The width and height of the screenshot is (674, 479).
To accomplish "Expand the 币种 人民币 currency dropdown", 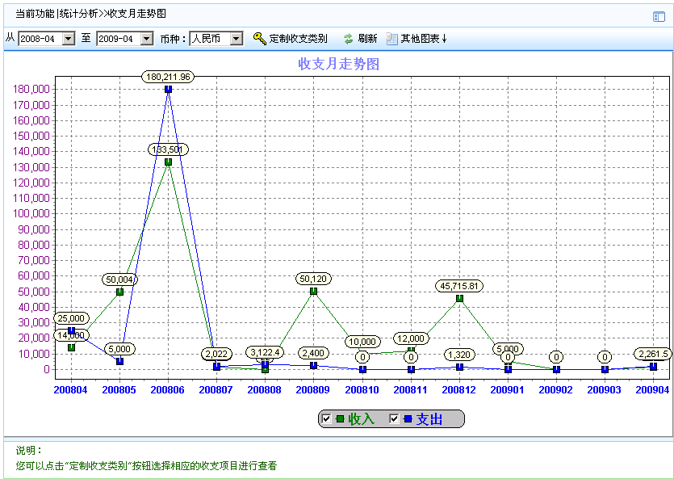I will point(236,39).
